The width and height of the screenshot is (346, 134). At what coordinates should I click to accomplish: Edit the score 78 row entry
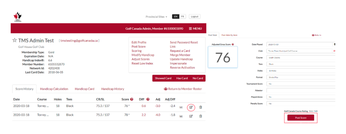coord(191,116)
